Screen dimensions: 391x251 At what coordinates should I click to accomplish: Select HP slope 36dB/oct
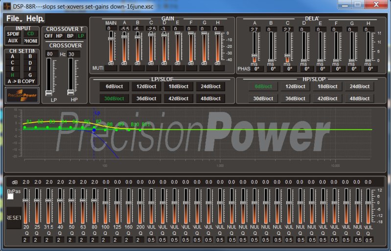coord(295,99)
